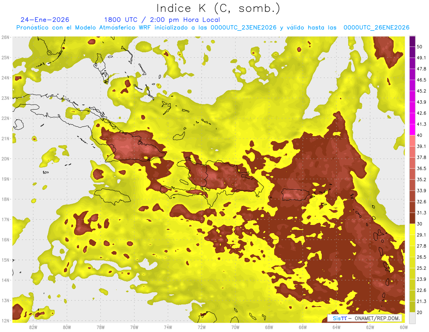Pick the bright yellow colorbar segment between 29.1 and 30
This screenshot has width=429, height=332.
(412, 229)
